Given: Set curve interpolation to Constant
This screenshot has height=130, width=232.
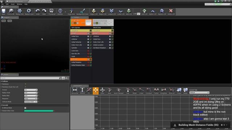Looking at the screenshot, I should pos(149,91).
